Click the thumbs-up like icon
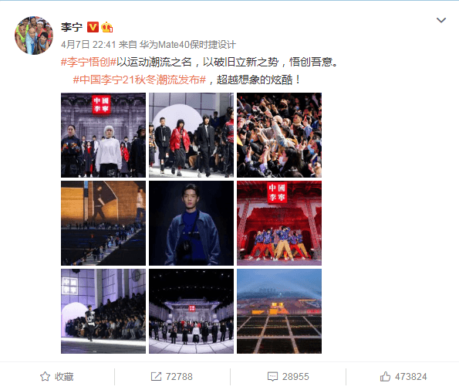This screenshot has width=459, height=390. pyautogui.click(x=385, y=377)
